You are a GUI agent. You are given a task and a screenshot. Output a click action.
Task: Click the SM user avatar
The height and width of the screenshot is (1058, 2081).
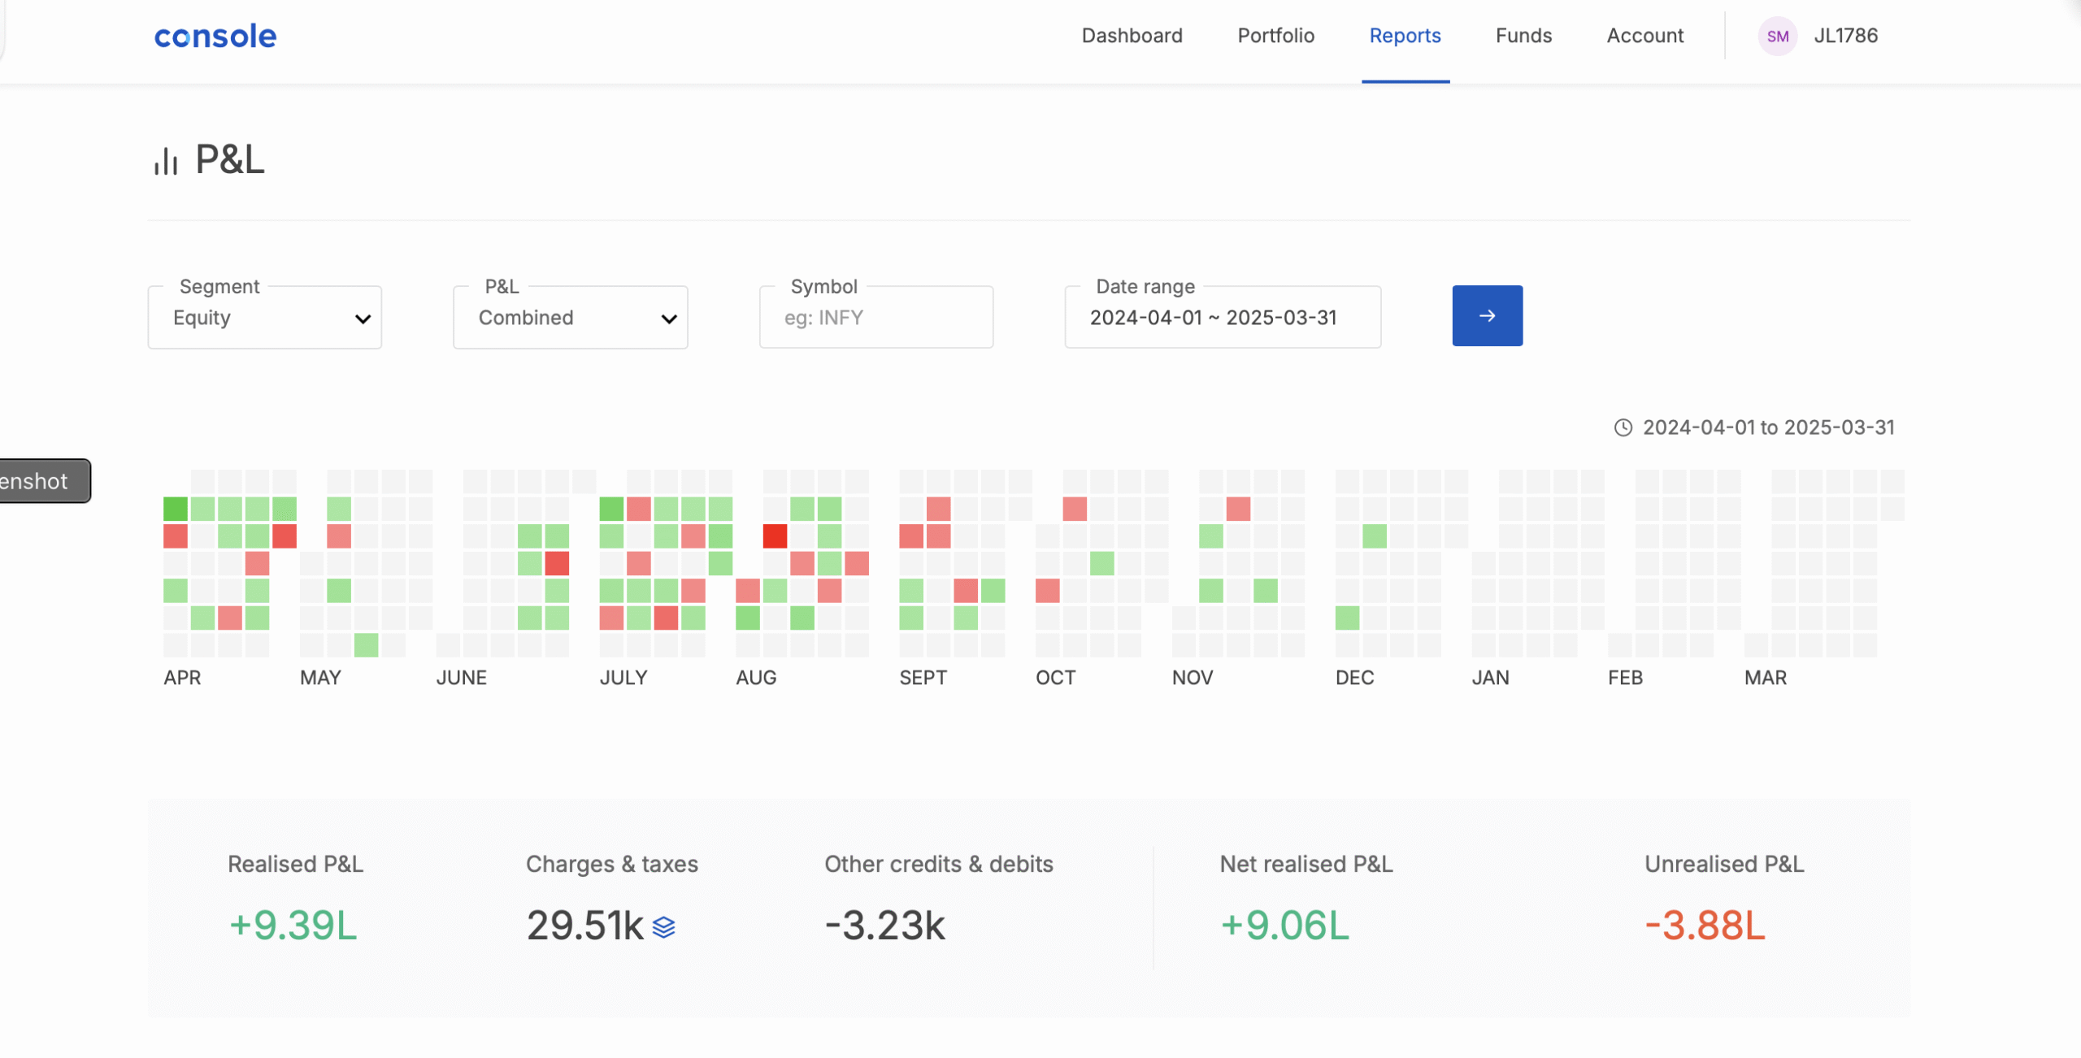click(x=1777, y=36)
